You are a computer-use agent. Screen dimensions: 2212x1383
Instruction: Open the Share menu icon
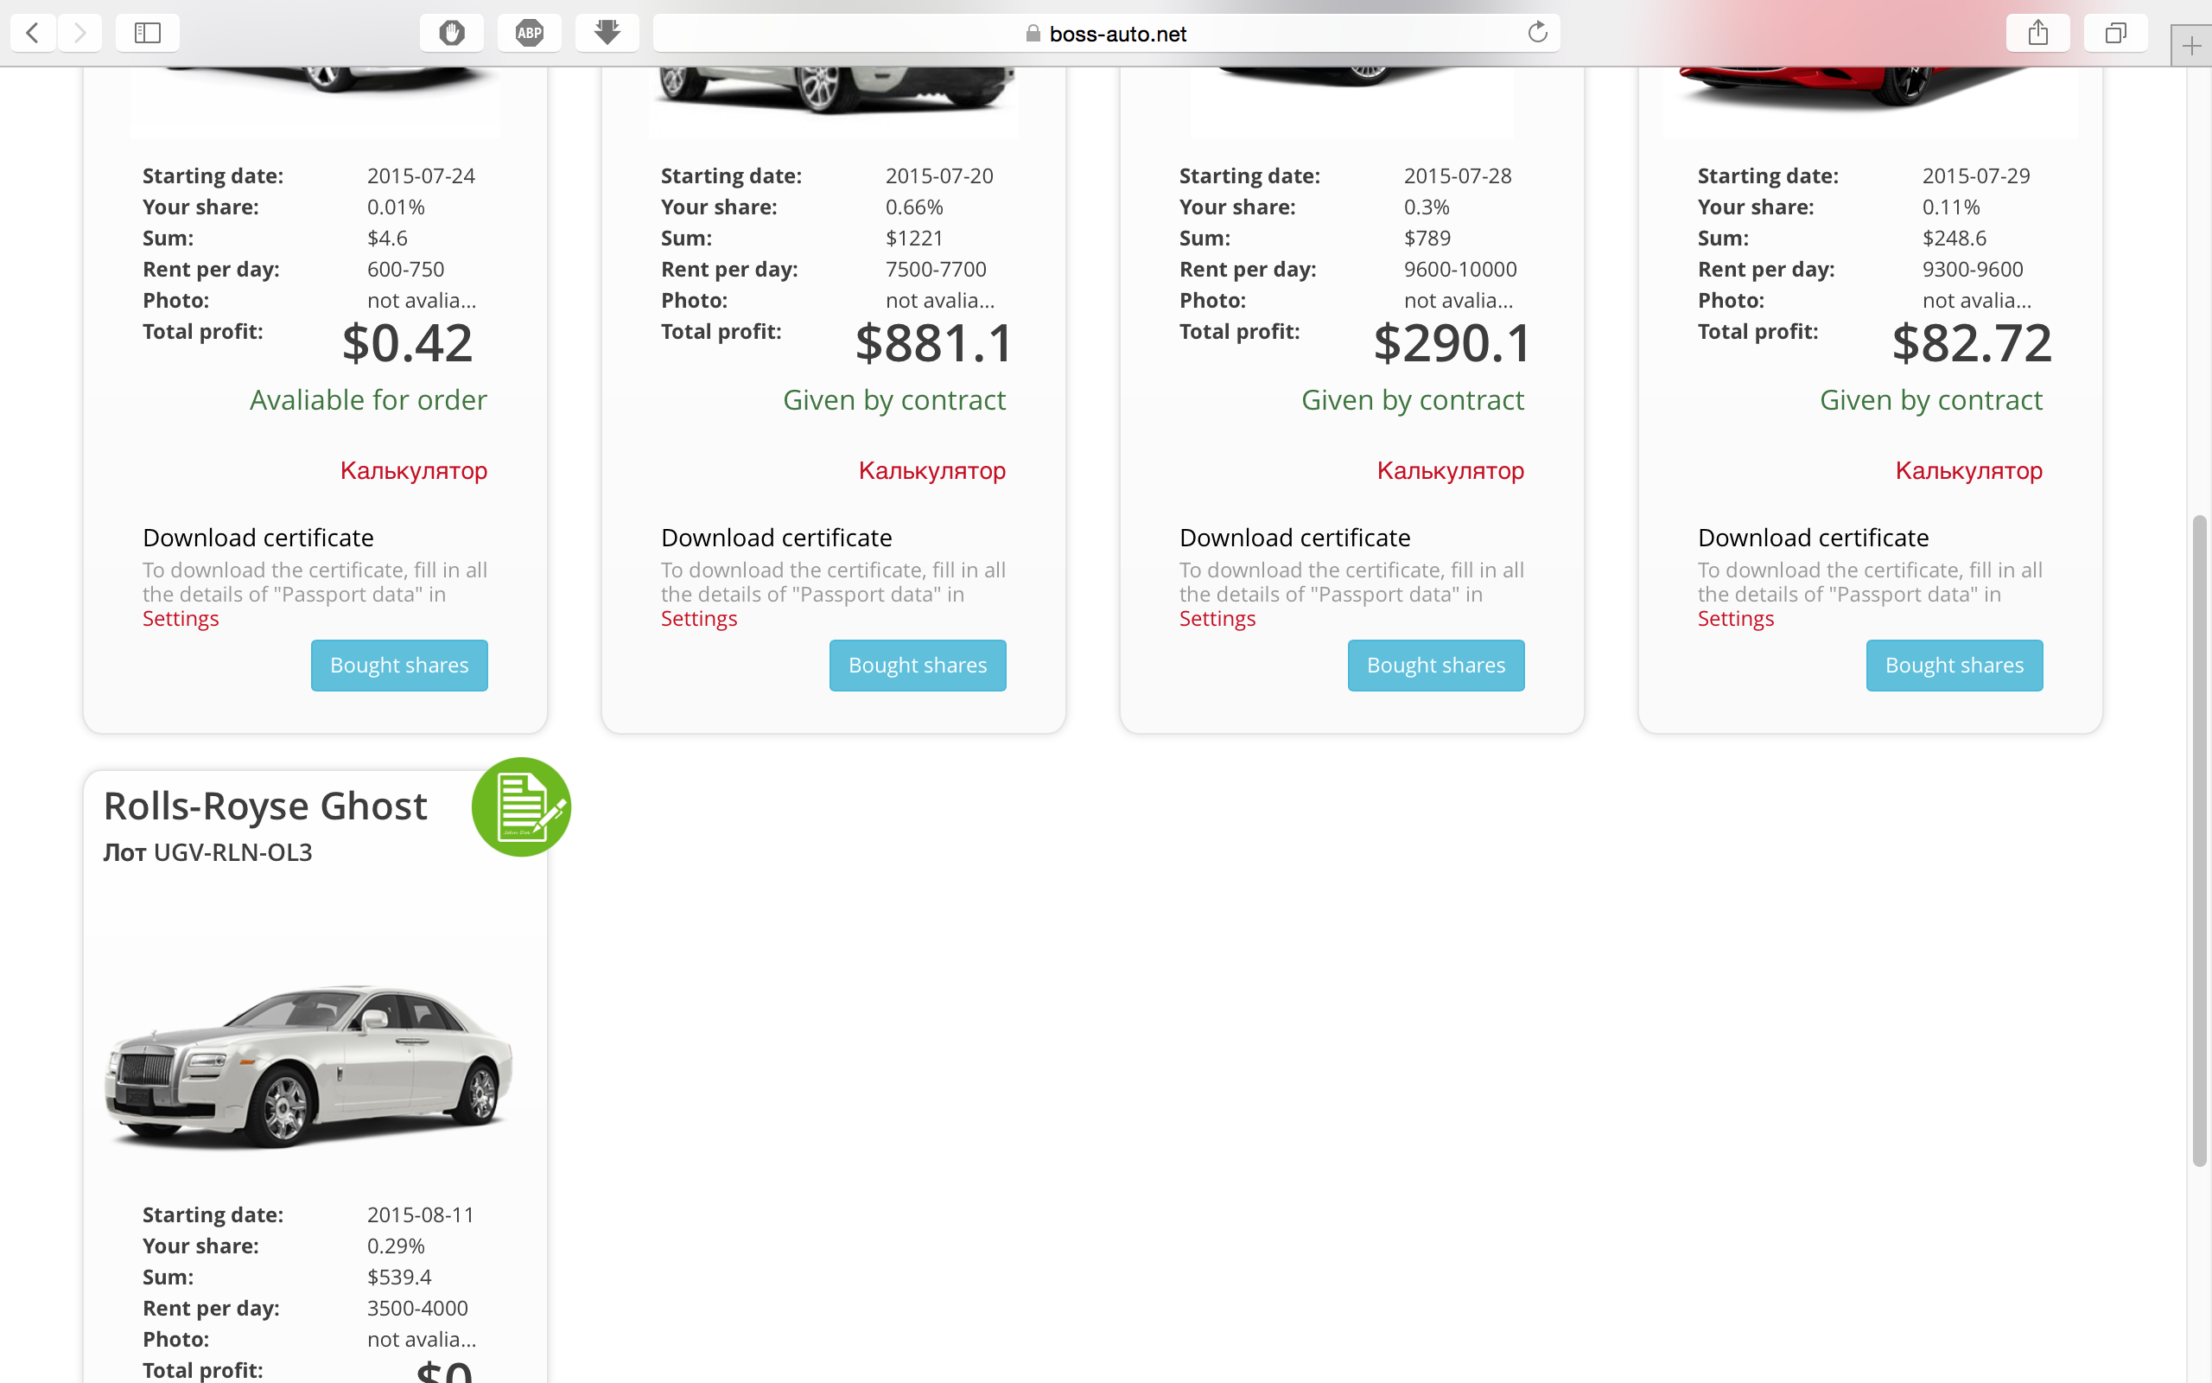coord(2037,34)
